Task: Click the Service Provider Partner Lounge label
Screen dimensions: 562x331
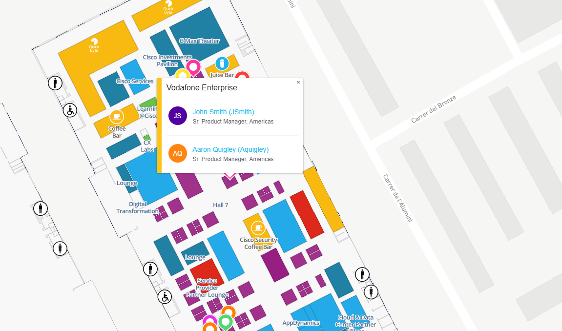Action: [207, 288]
